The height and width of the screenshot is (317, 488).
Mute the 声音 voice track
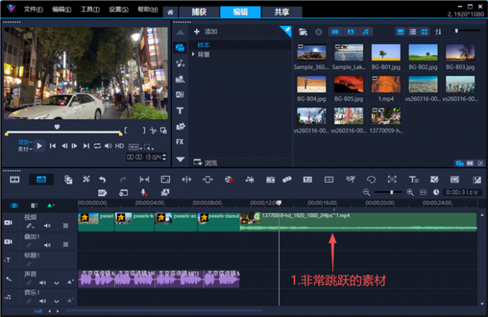42,283
